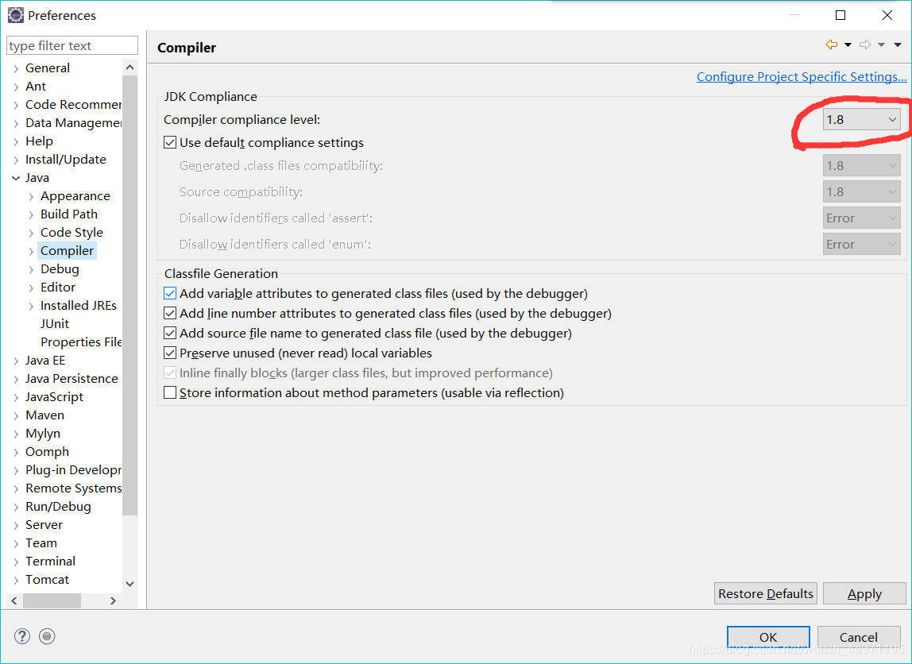Select Run/Debug category
The width and height of the screenshot is (912, 664).
[58, 507]
